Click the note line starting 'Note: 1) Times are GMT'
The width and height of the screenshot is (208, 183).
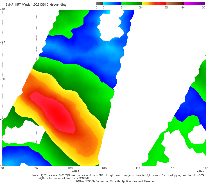[x=118, y=175]
